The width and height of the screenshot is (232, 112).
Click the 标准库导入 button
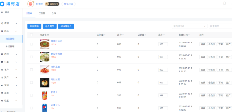click(x=66, y=26)
